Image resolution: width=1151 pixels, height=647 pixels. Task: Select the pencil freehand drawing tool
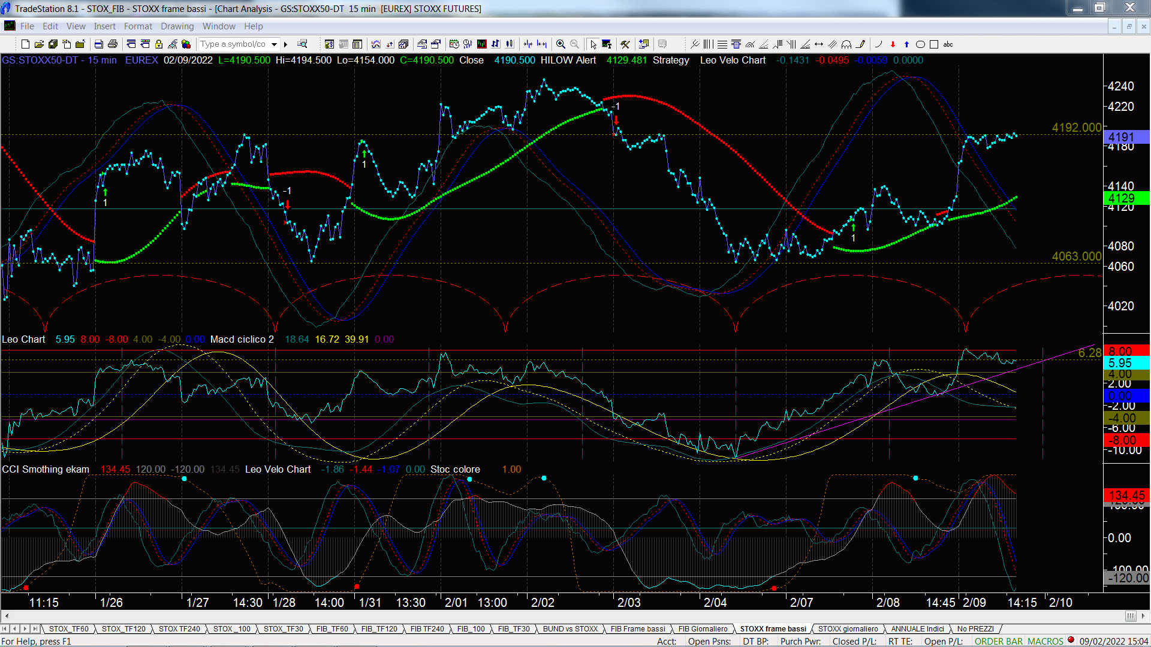pos(860,44)
